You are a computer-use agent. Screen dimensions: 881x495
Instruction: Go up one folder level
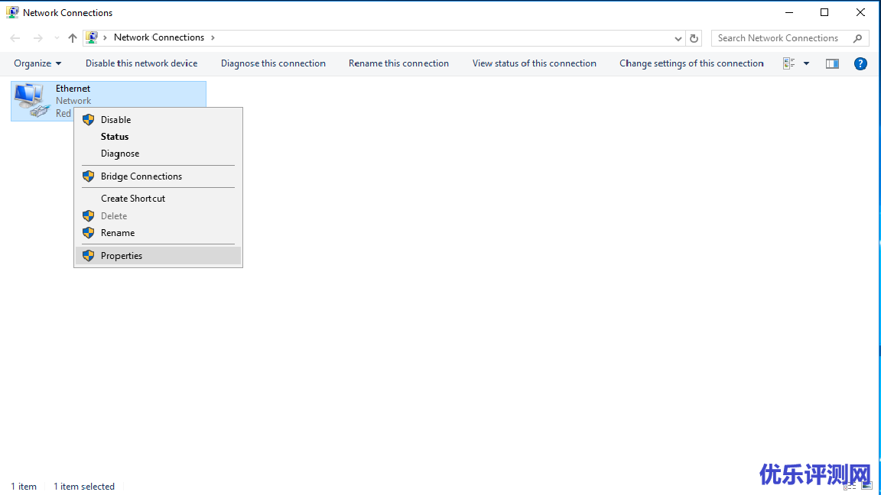[x=73, y=38]
